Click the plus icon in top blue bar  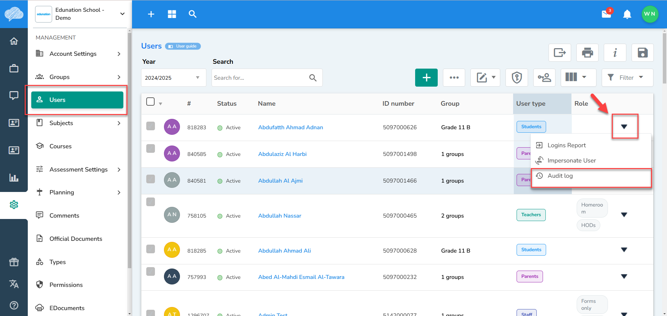(151, 14)
